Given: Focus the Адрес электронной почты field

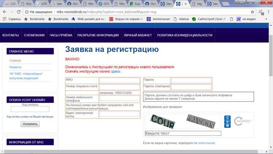Looking at the screenshot, I should pos(119,114).
